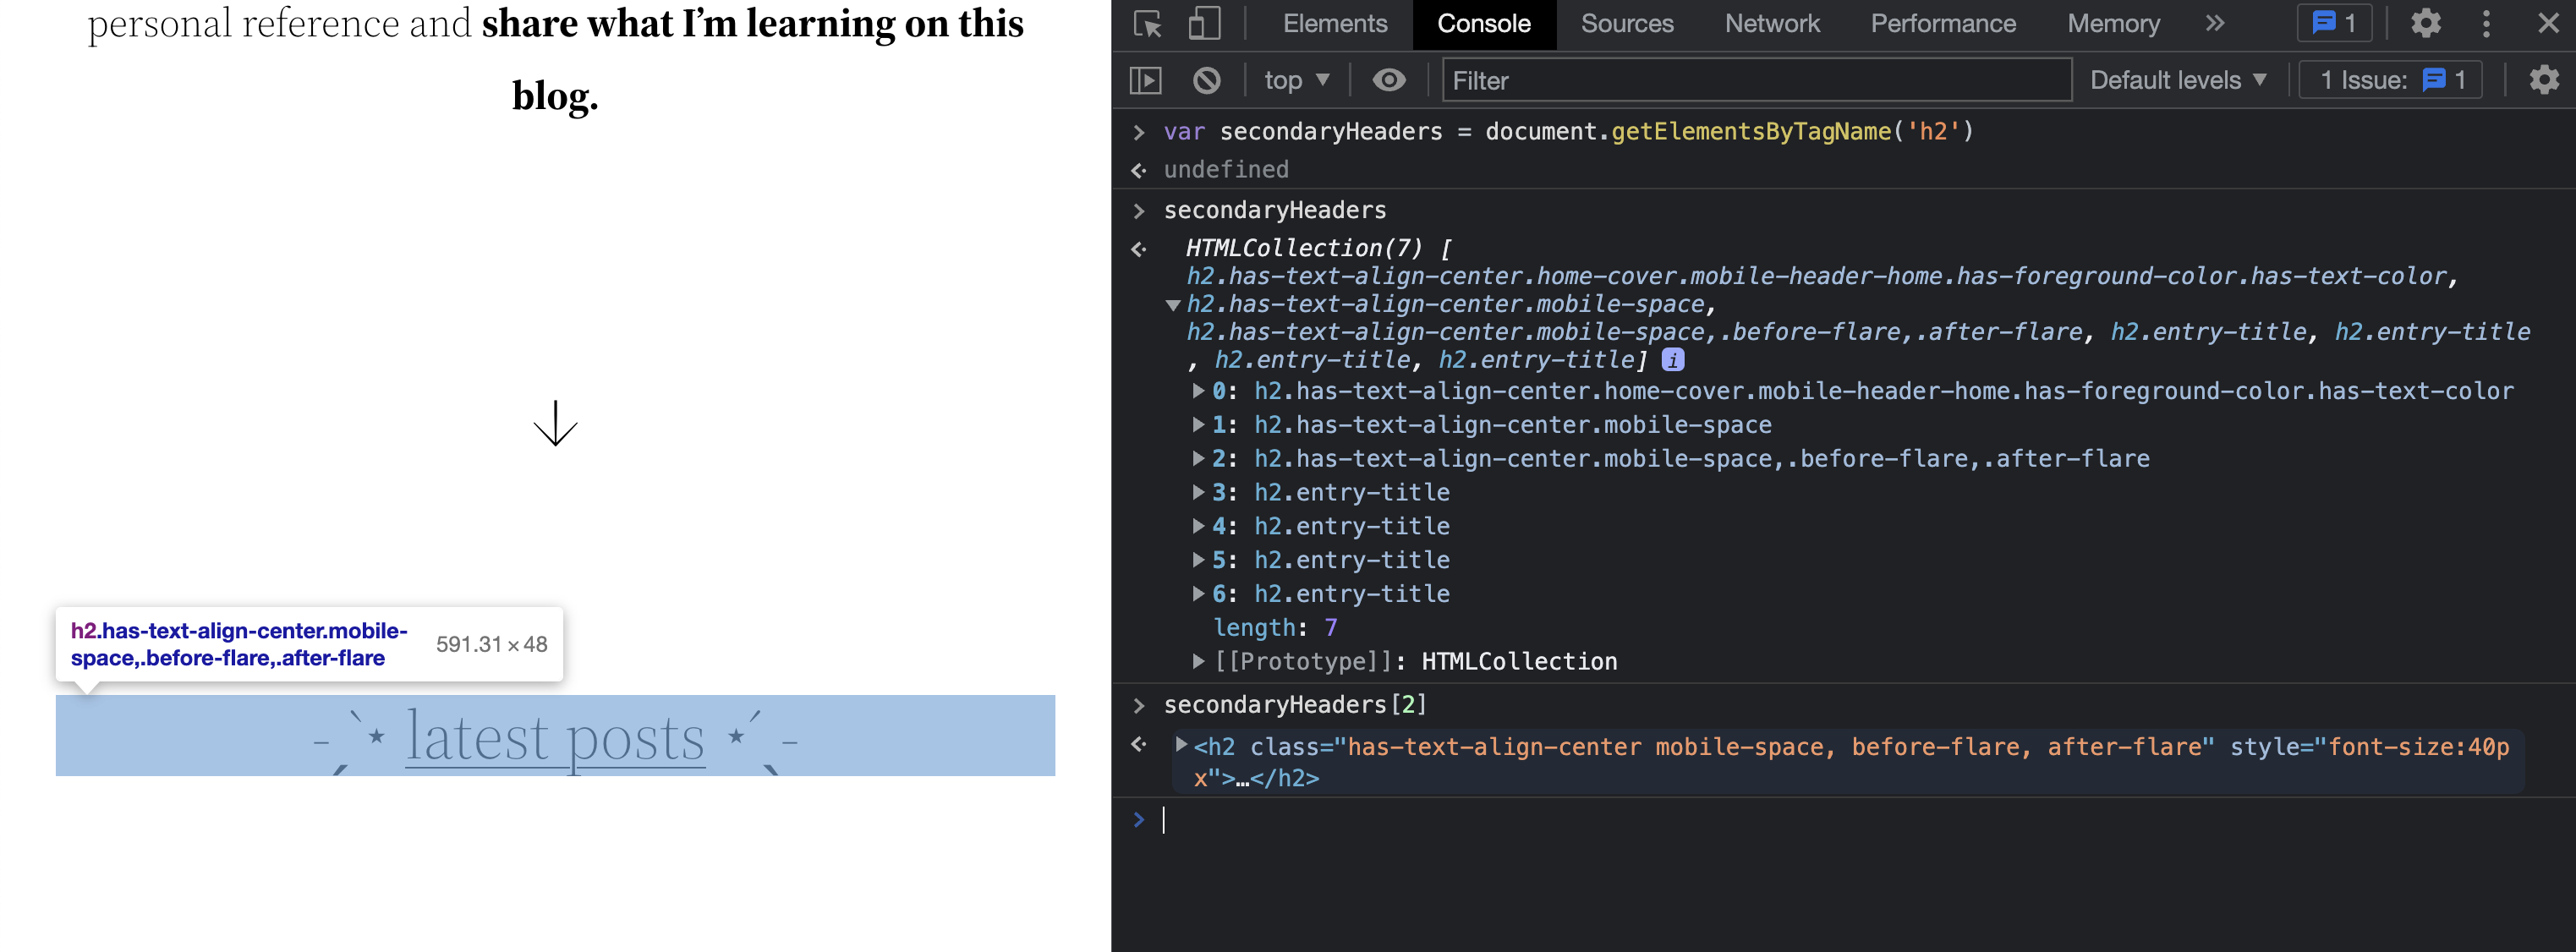Expand the Prototype HTMLCollection entry
The width and height of the screenshot is (2576, 952).
[x=1197, y=661]
